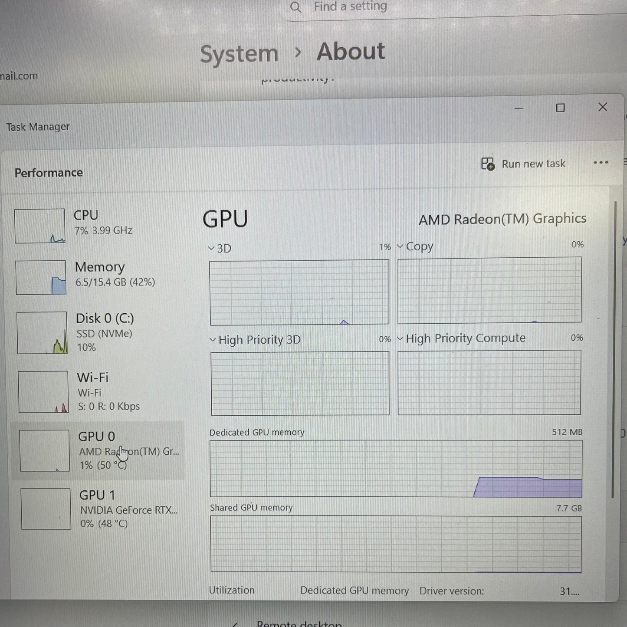
Task: Select GPU 0 AMD Radeon graph
Action: [x=44, y=450]
